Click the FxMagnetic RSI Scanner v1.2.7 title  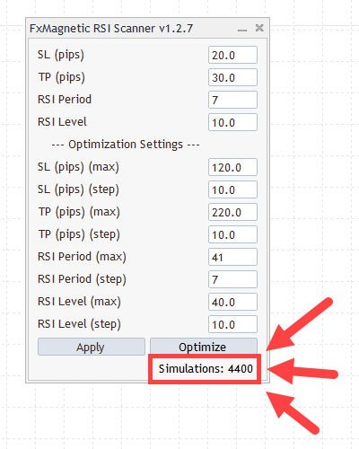(111, 29)
